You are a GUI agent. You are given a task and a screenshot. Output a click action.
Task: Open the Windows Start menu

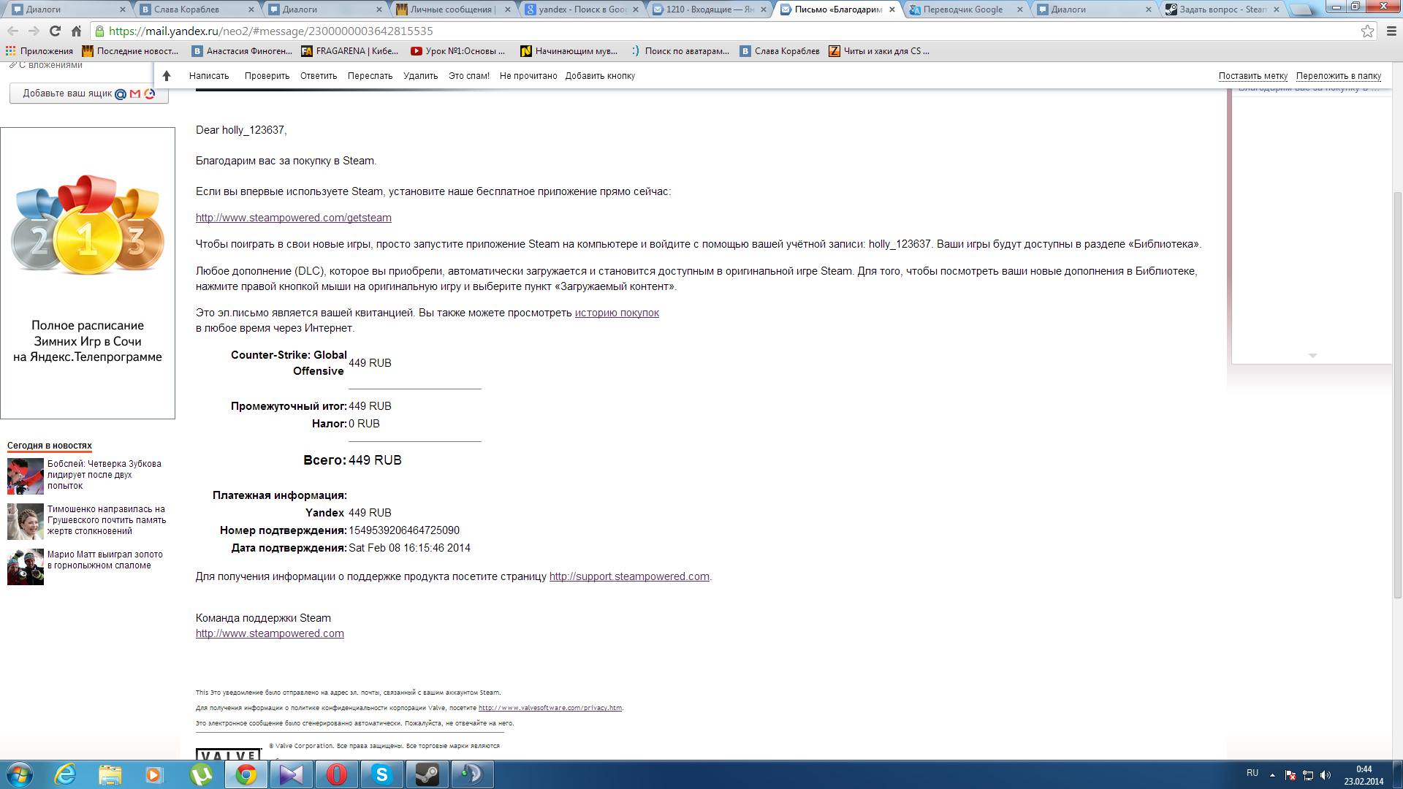pyautogui.click(x=20, y=774)
